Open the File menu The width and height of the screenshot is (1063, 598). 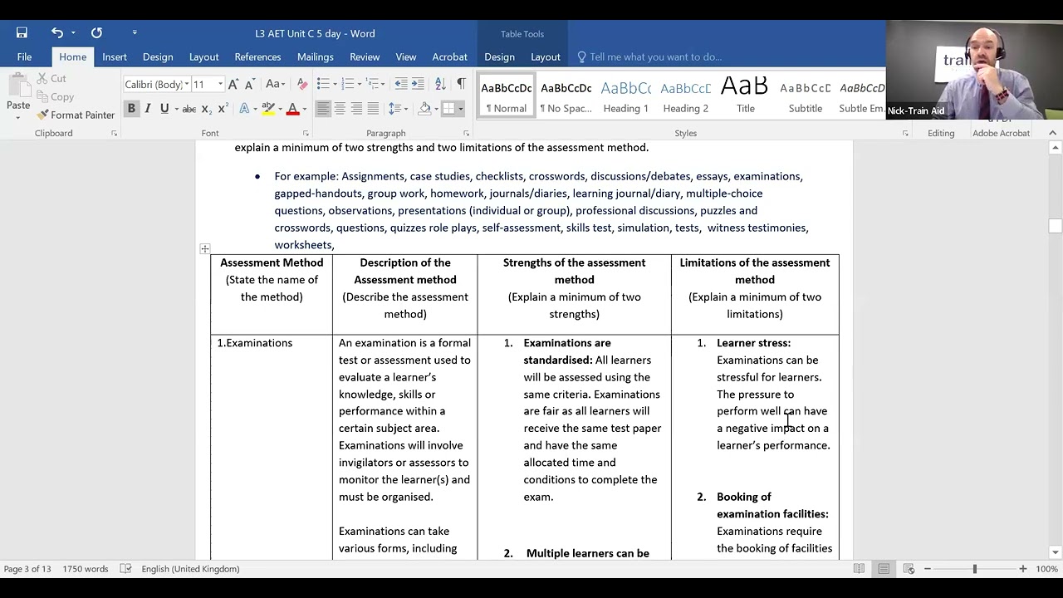[x=24, y=56]
